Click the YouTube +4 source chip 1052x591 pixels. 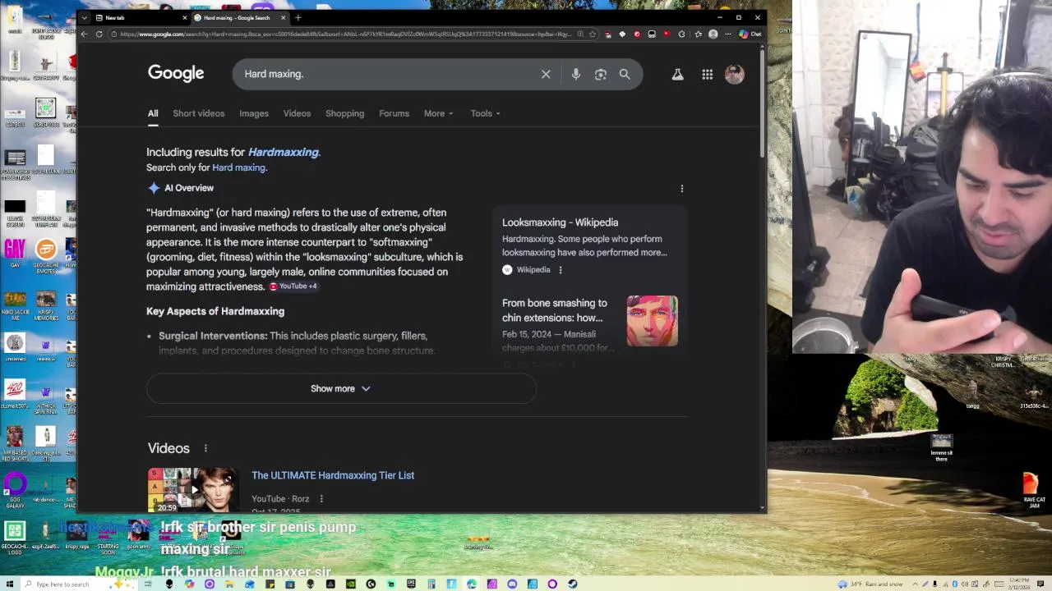pyautogui.click(x=293, y=286)
